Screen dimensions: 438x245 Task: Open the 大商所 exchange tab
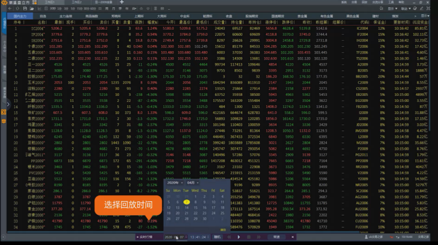[162, 17]
